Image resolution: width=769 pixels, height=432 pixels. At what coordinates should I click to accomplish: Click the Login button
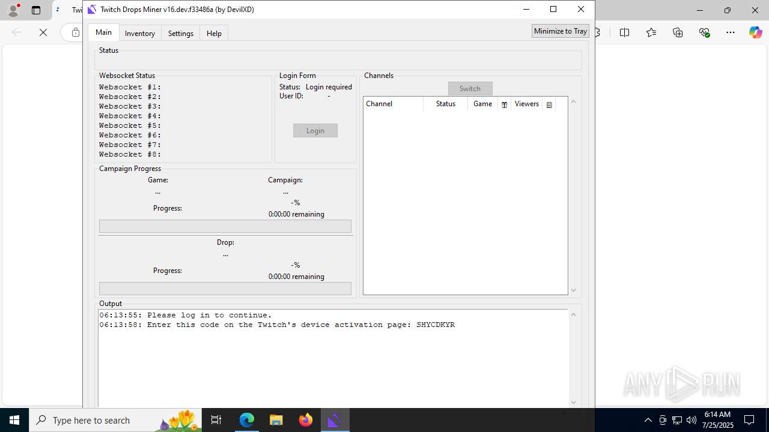(x=315, y=131)
